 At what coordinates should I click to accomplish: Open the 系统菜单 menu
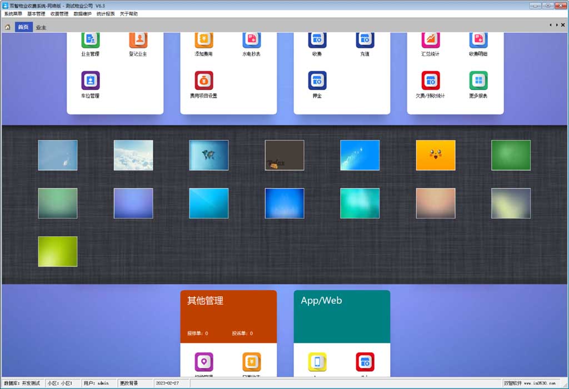tap(13, 14)
